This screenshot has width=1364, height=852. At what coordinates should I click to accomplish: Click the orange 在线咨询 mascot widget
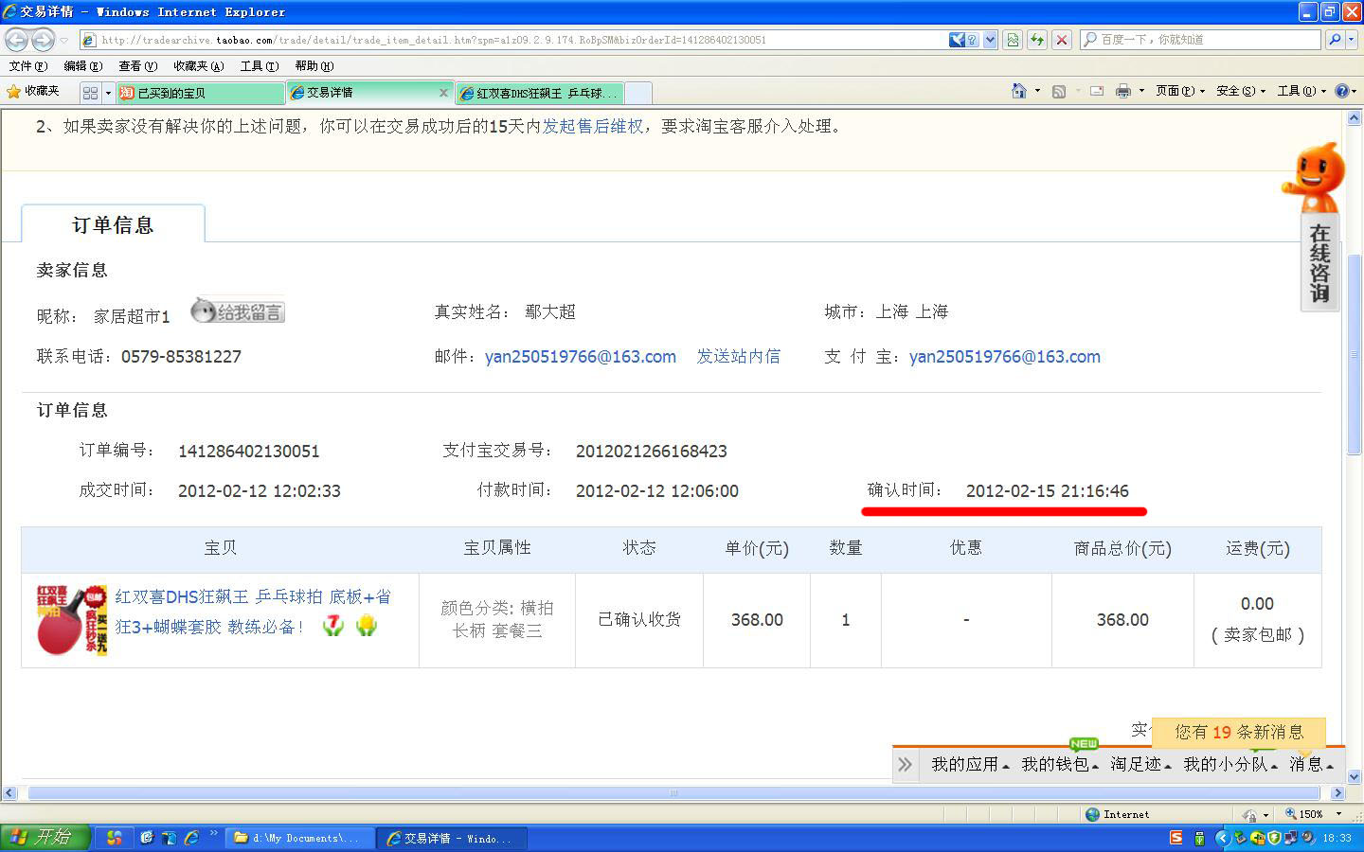pyautogui.click(x=1318, y=225)
